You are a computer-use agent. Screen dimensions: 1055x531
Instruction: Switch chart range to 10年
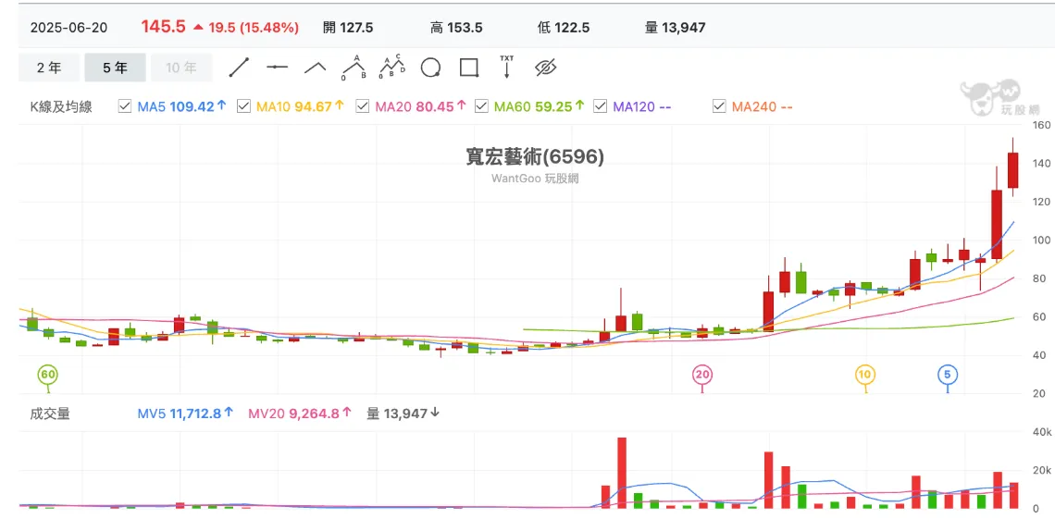coord(181,68)
